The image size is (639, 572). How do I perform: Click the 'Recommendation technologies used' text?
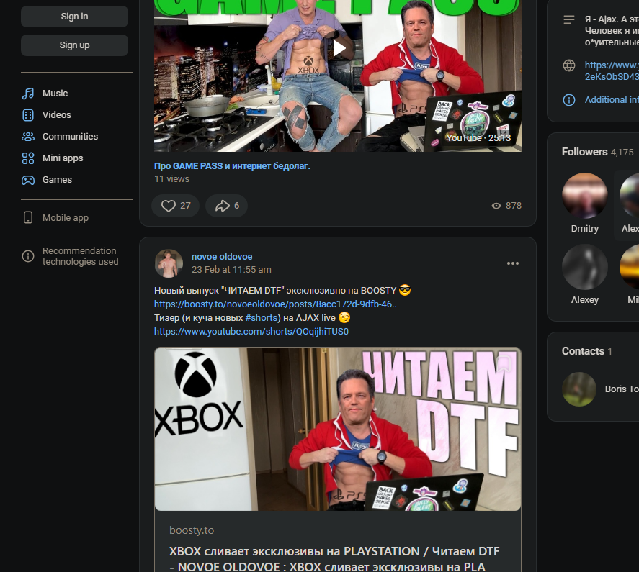80,256
